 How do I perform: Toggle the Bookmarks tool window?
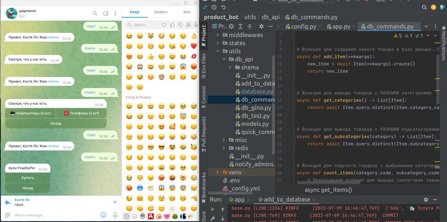(x=204, y=185)
